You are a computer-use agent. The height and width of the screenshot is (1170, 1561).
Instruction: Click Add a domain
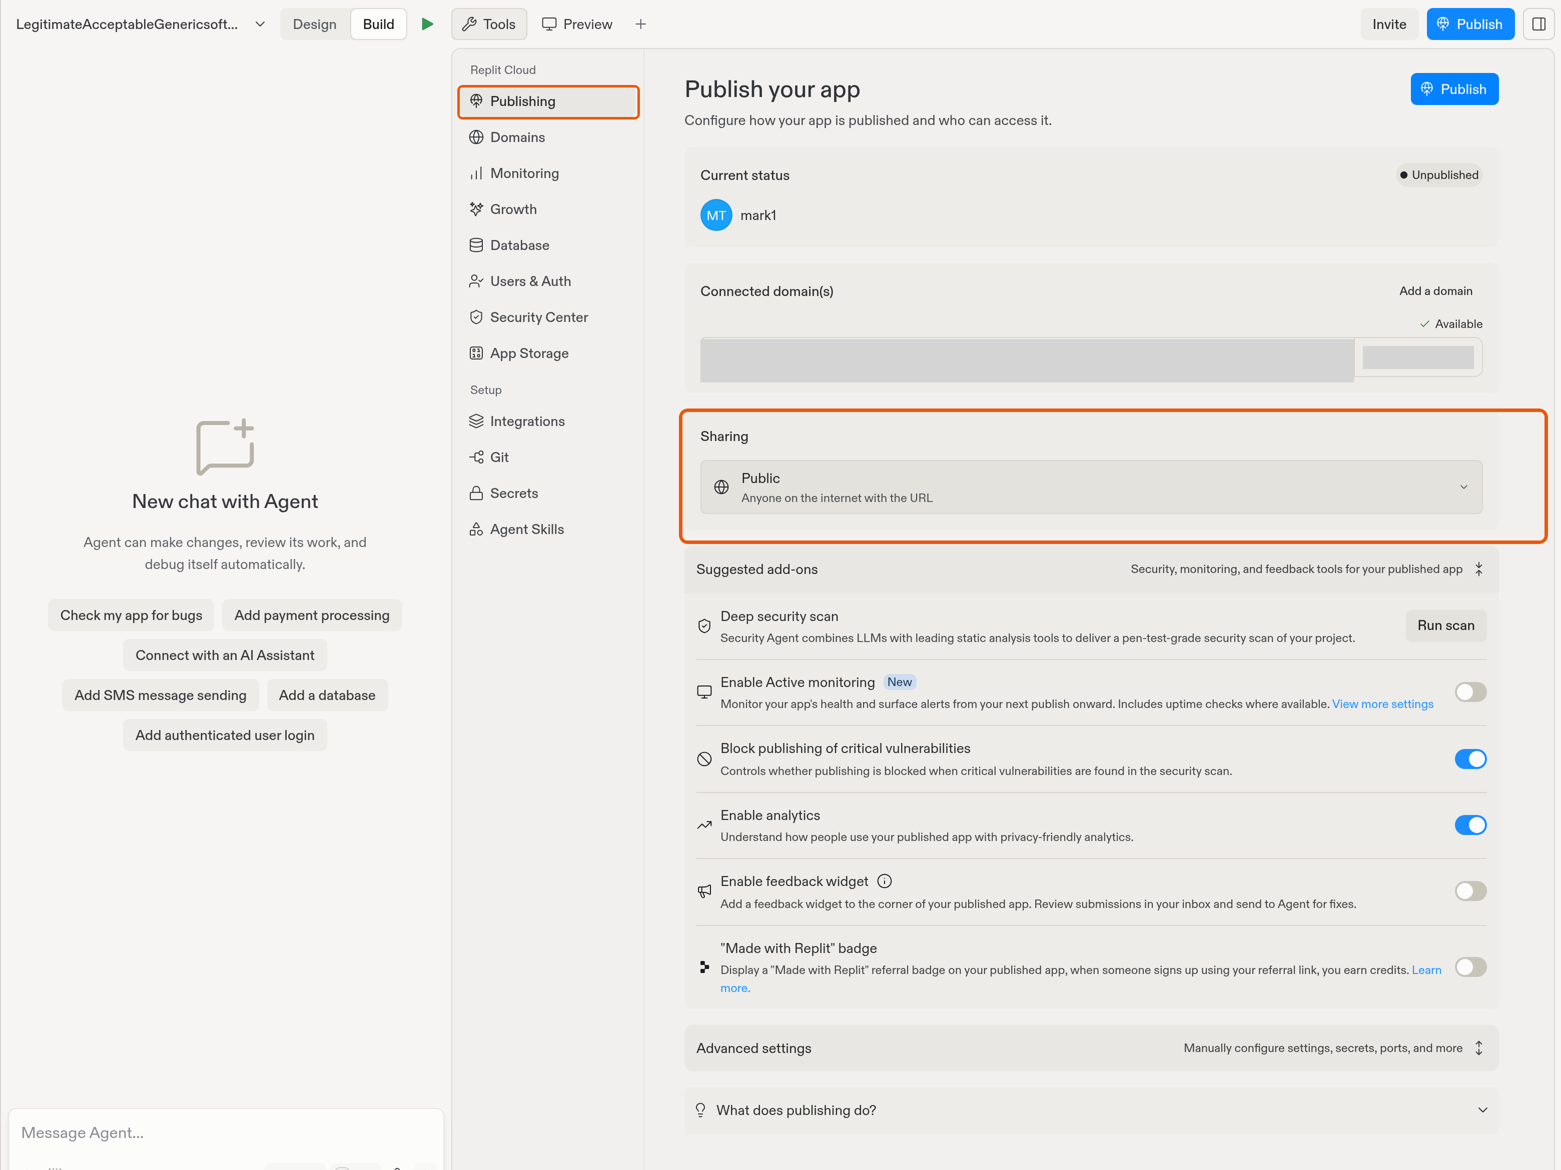click(1435, 290)
